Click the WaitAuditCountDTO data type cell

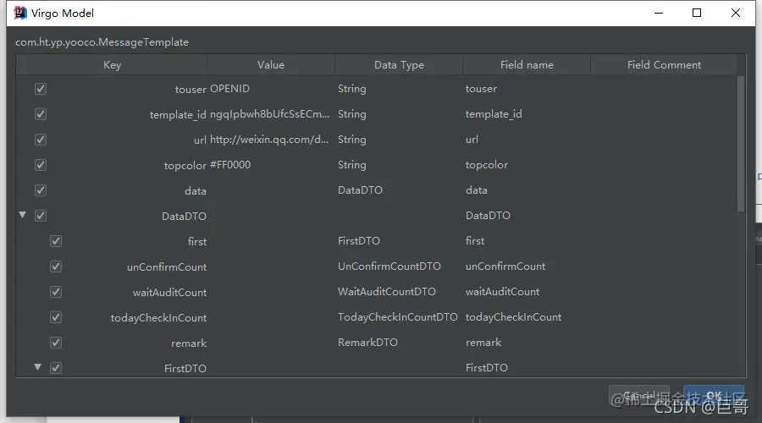(x=387, y=292)
